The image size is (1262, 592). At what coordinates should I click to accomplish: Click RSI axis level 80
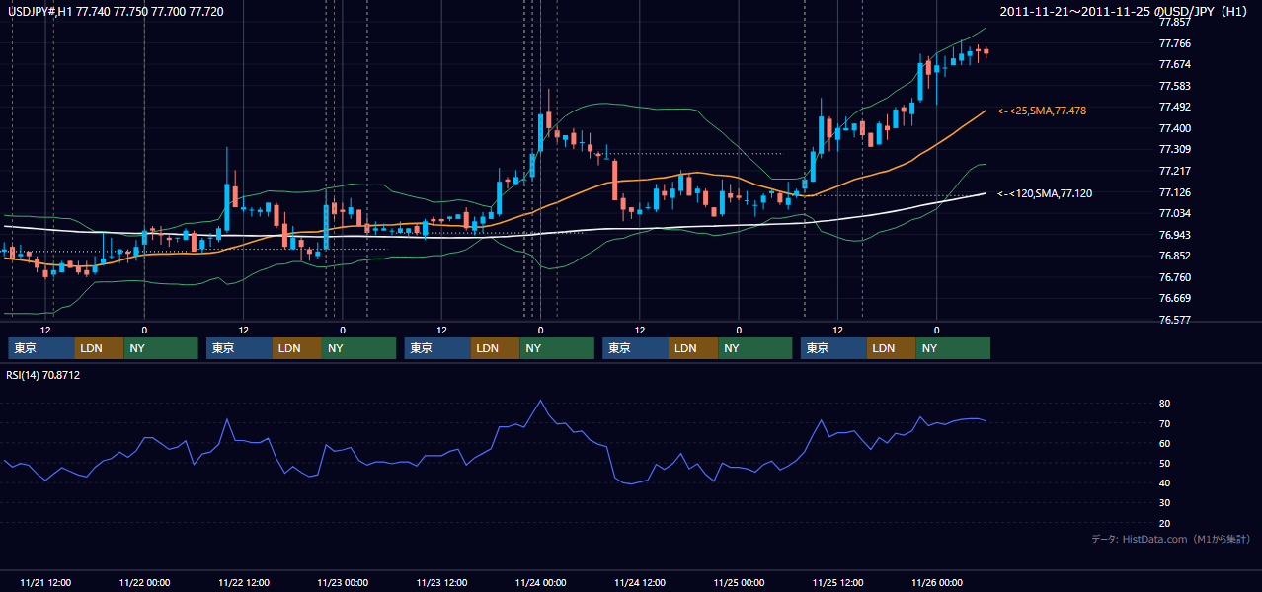1164,404
